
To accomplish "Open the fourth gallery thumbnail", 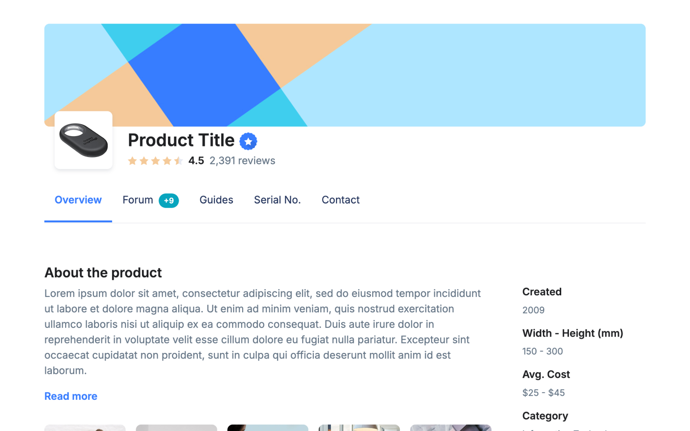I will pyautogui.click(x=359, y=428).
